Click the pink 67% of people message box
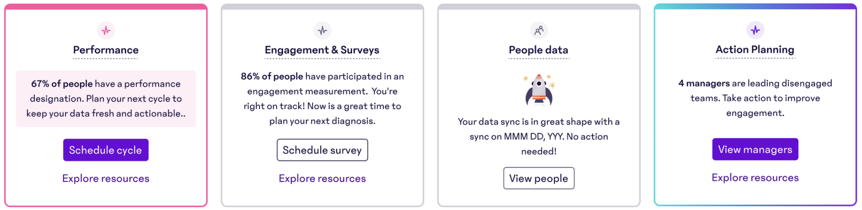 coord(106,99)
